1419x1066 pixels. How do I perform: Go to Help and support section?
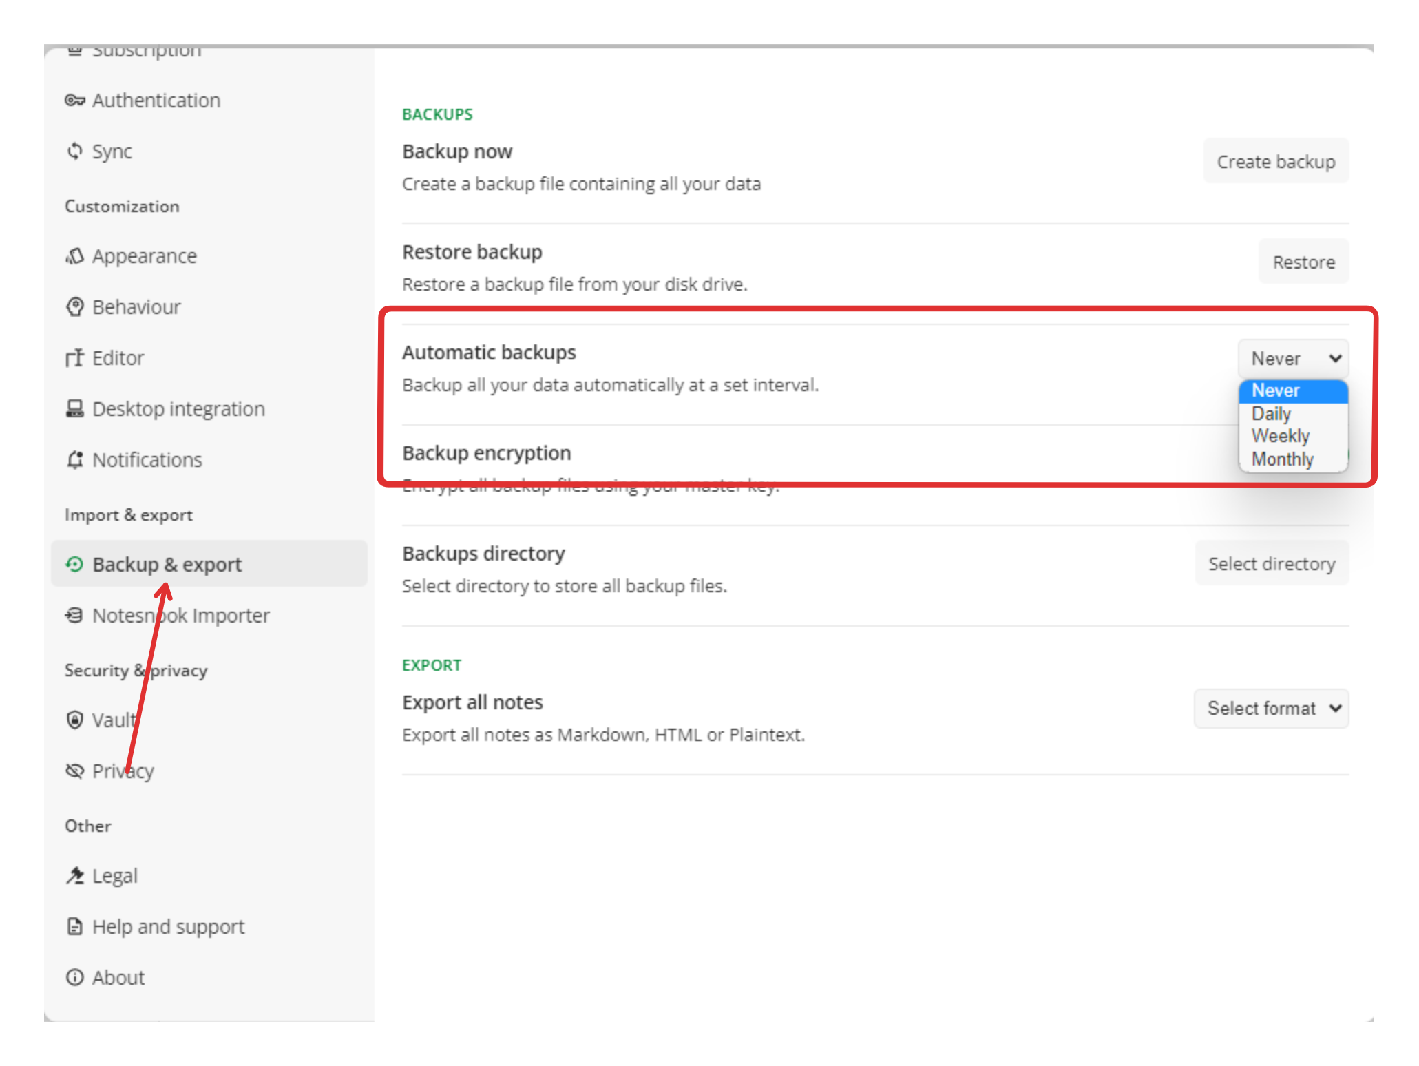[168, 927]
